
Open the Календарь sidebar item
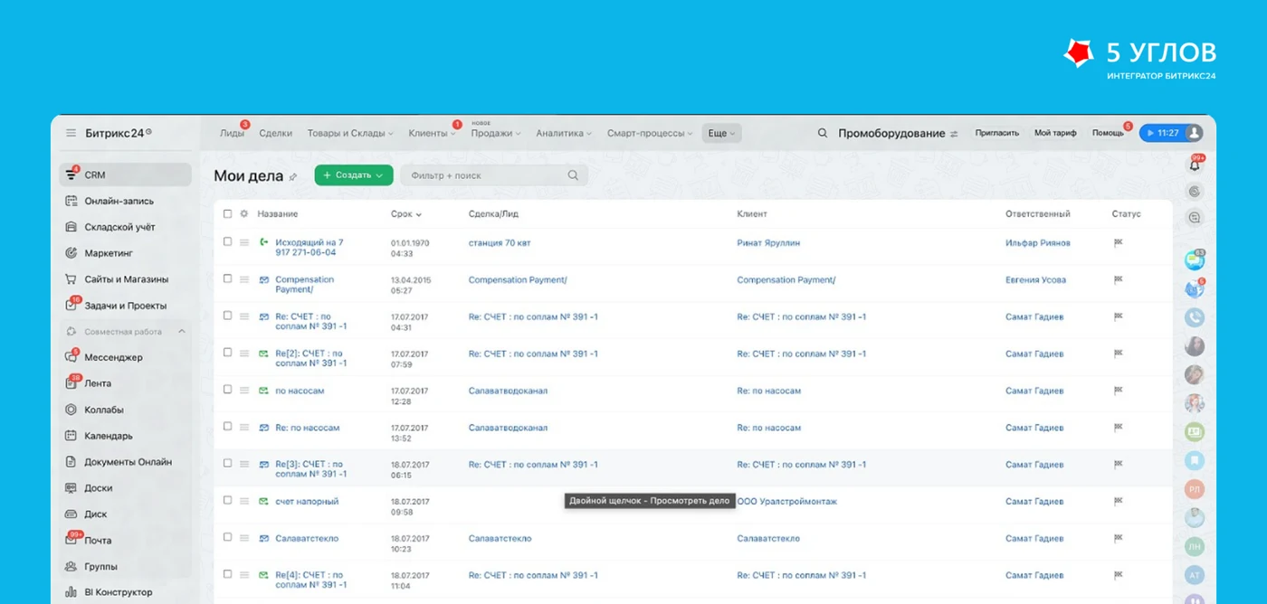pos(109,436)
